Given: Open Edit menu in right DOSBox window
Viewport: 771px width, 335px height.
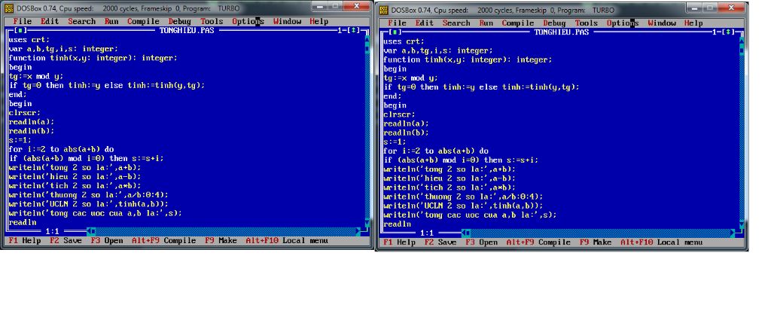Looking at the screenshot, I should click(x=425, y=23).
